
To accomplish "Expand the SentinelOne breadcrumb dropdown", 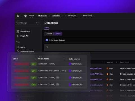I will (62, 16).
